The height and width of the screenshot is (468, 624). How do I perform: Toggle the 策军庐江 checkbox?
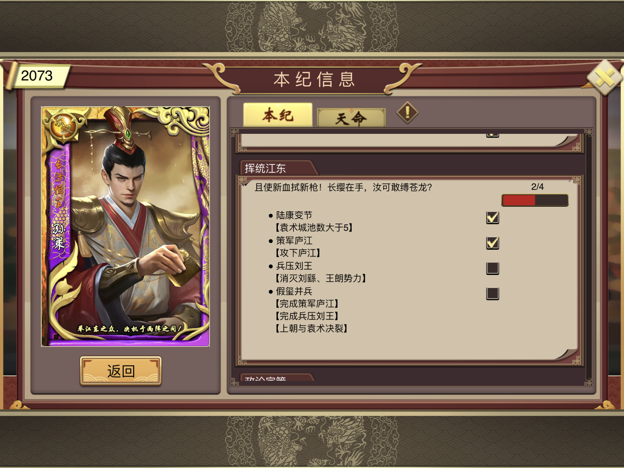pyautogui.click(x=492, y=243)
